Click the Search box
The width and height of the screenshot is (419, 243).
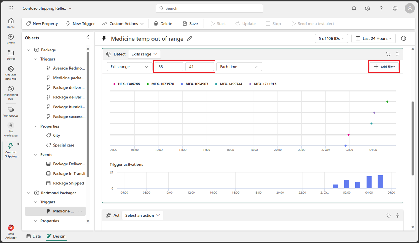pyautogui.click(x=209, y=8)
